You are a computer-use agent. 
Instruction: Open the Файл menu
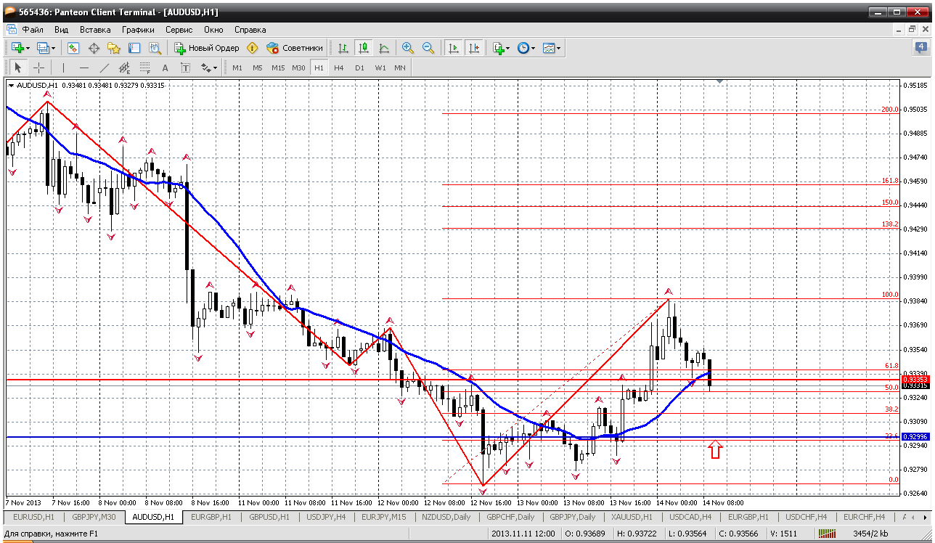tap(33, 30)
